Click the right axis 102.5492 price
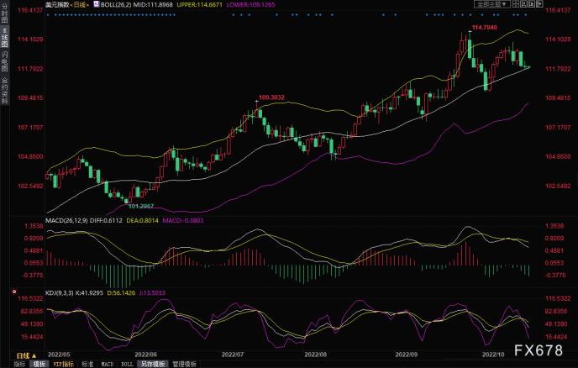 [x=558, y=186]
